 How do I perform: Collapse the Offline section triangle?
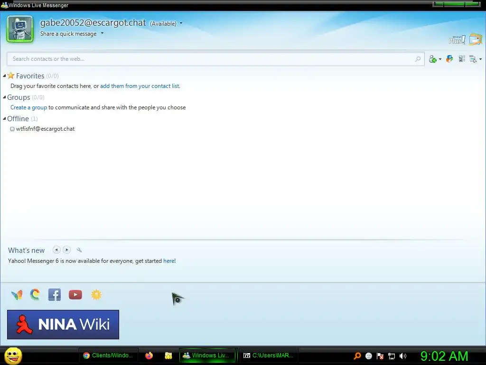pyautogui.click(x=4, y=118)
